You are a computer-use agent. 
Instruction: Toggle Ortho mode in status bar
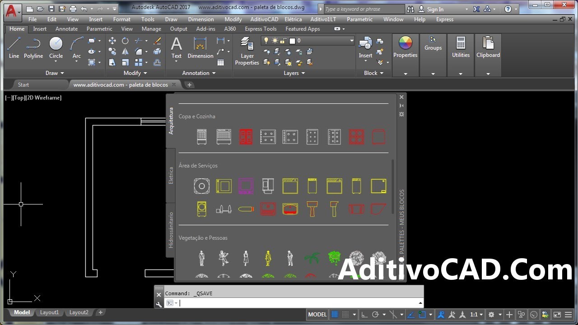coord(364,315)
